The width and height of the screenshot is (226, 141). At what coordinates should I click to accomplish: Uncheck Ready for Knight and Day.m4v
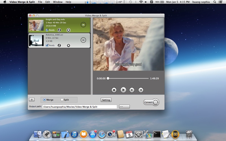(47, 30)
